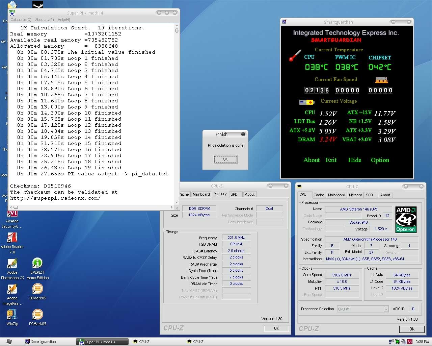Open WinZip desktop icon
This screenshot has height=346, width=432.
(12, 317)
